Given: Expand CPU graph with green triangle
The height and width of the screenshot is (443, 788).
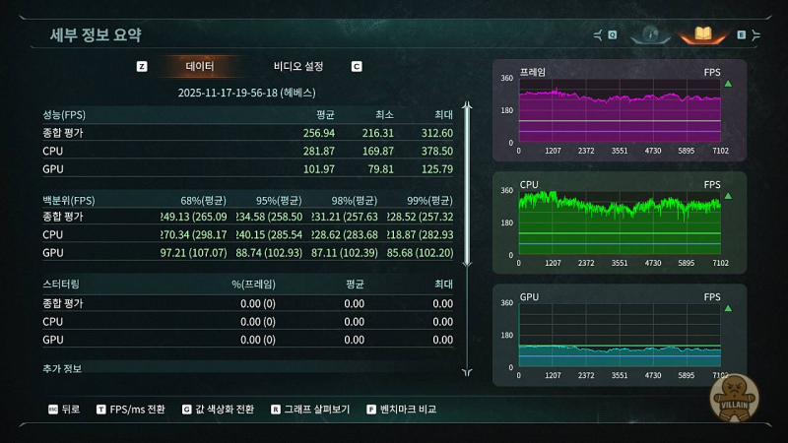Looking at the screenshot, I should click(x=728, y=197).
